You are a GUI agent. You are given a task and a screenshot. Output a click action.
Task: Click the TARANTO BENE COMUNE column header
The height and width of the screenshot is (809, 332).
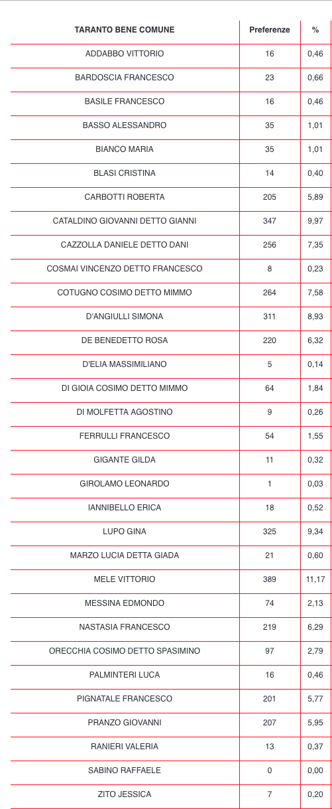pos(125,30)
